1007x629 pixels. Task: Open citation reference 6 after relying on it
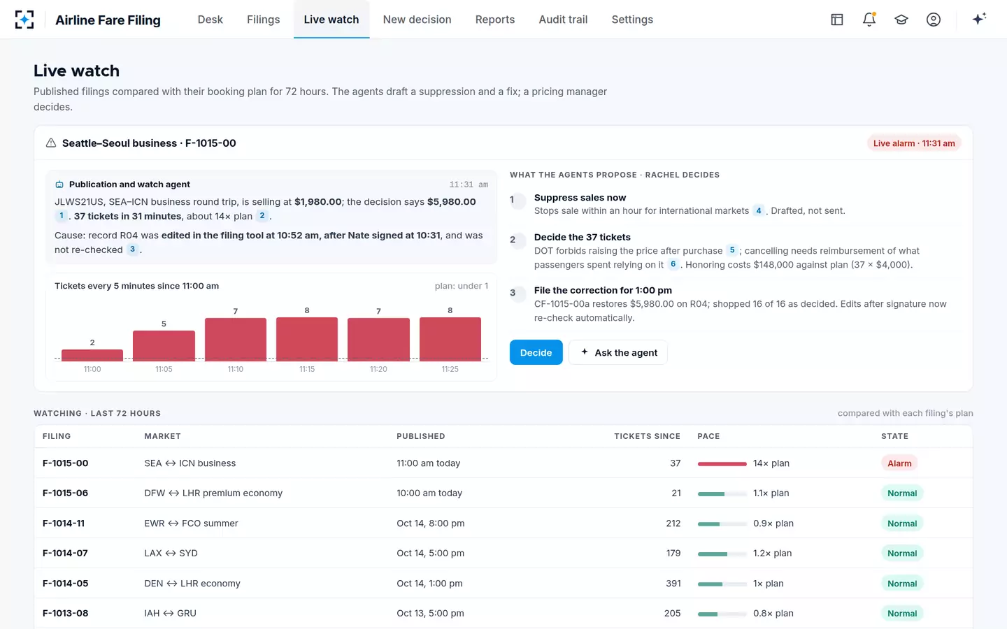[x=673, y=264]
